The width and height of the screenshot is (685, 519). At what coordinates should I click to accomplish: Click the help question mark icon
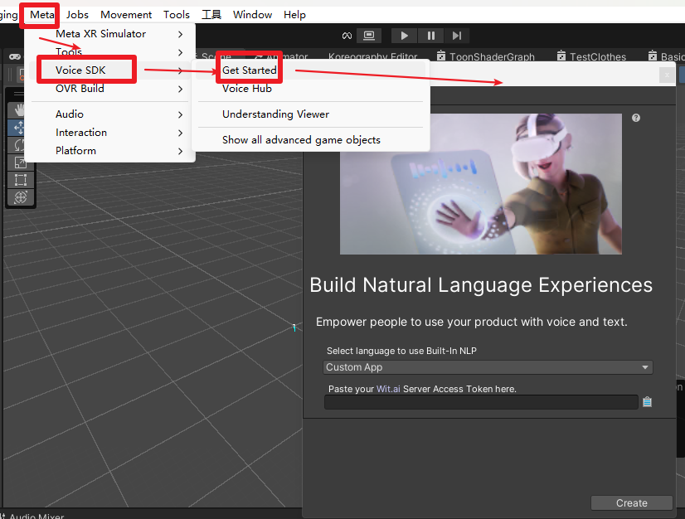tap(636, 118)
